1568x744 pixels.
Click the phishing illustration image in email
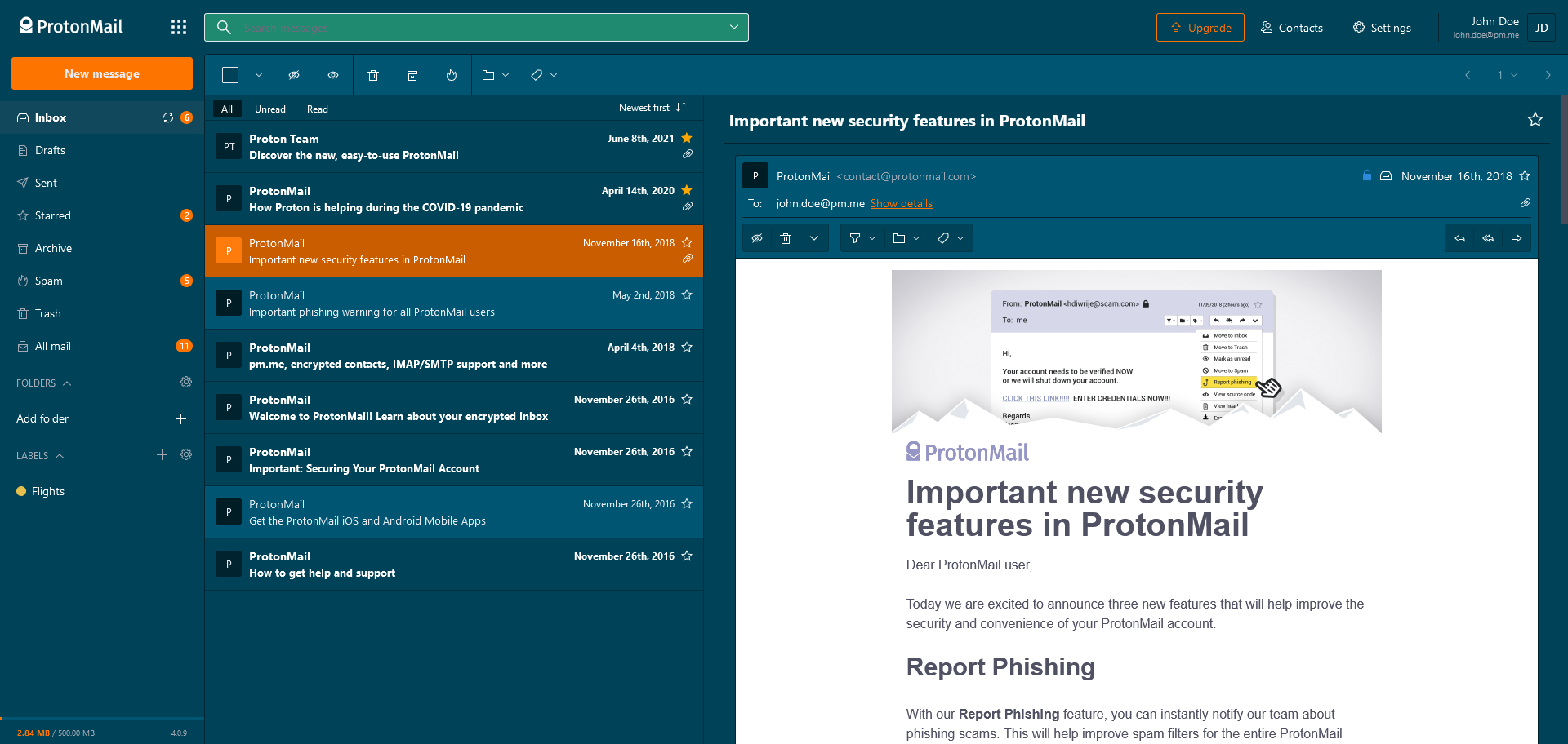click(x=1137, y=352)
